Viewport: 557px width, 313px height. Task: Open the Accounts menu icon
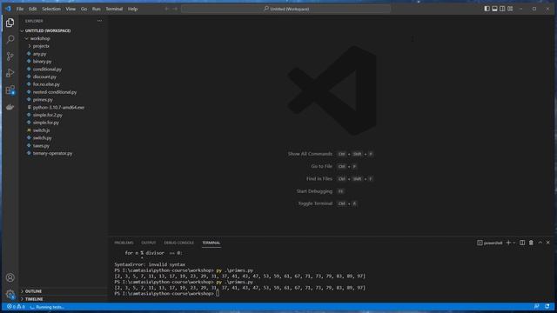(x=10, y=277)
